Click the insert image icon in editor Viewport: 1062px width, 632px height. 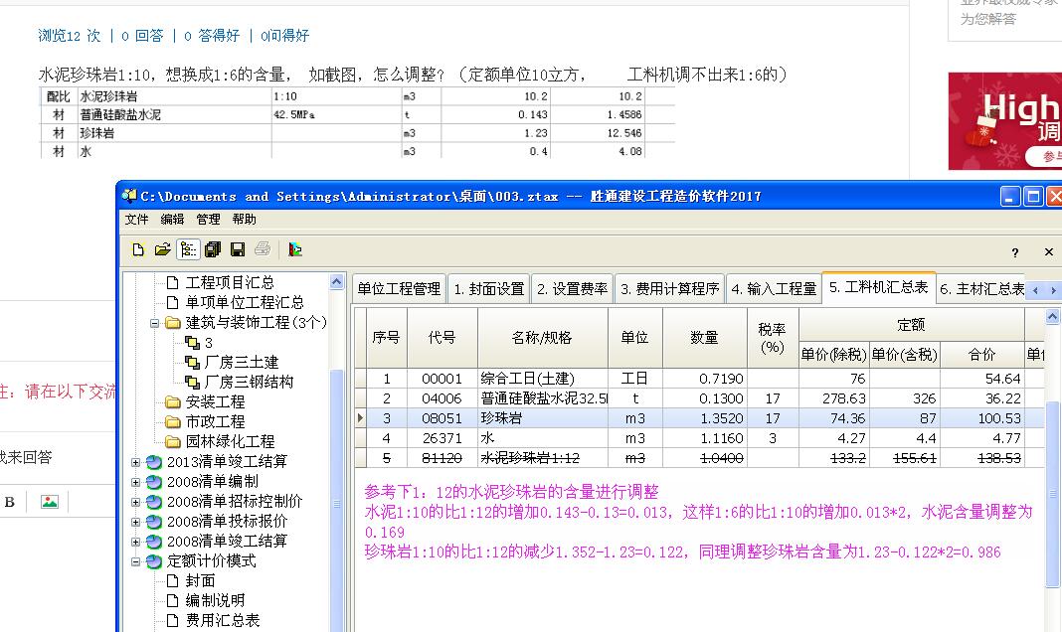click(50, 502)
